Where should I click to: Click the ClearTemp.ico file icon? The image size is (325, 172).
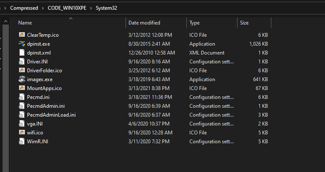point(22,35)
